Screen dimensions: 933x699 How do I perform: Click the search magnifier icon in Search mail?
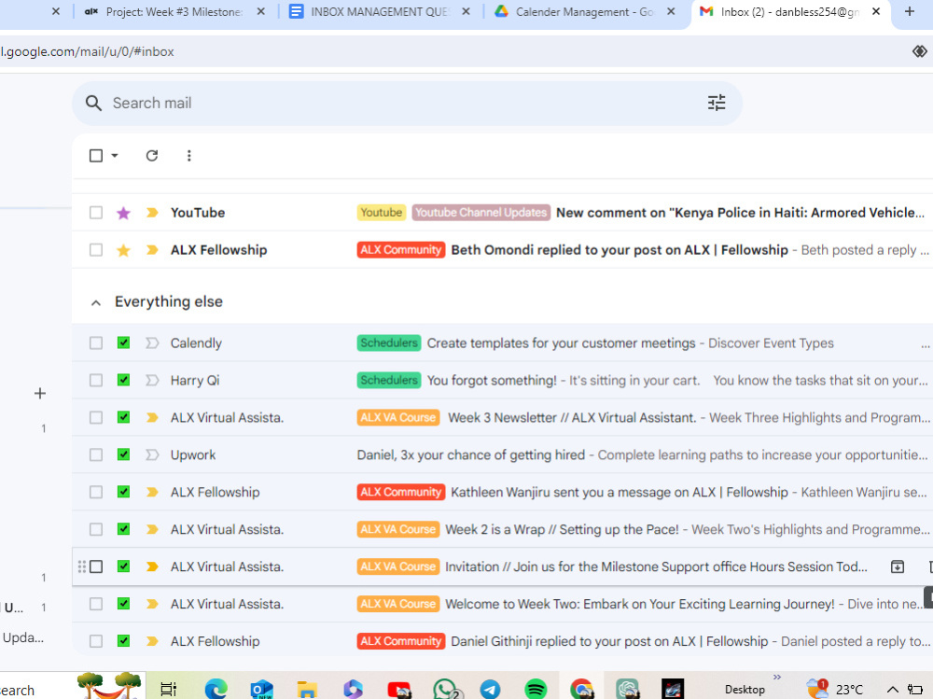[93, 103]
